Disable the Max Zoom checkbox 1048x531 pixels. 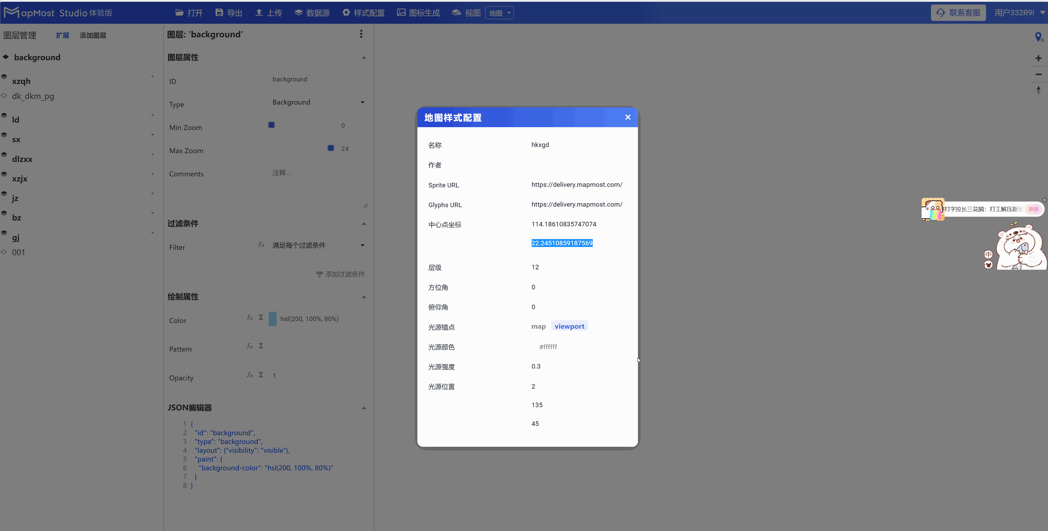330,148
